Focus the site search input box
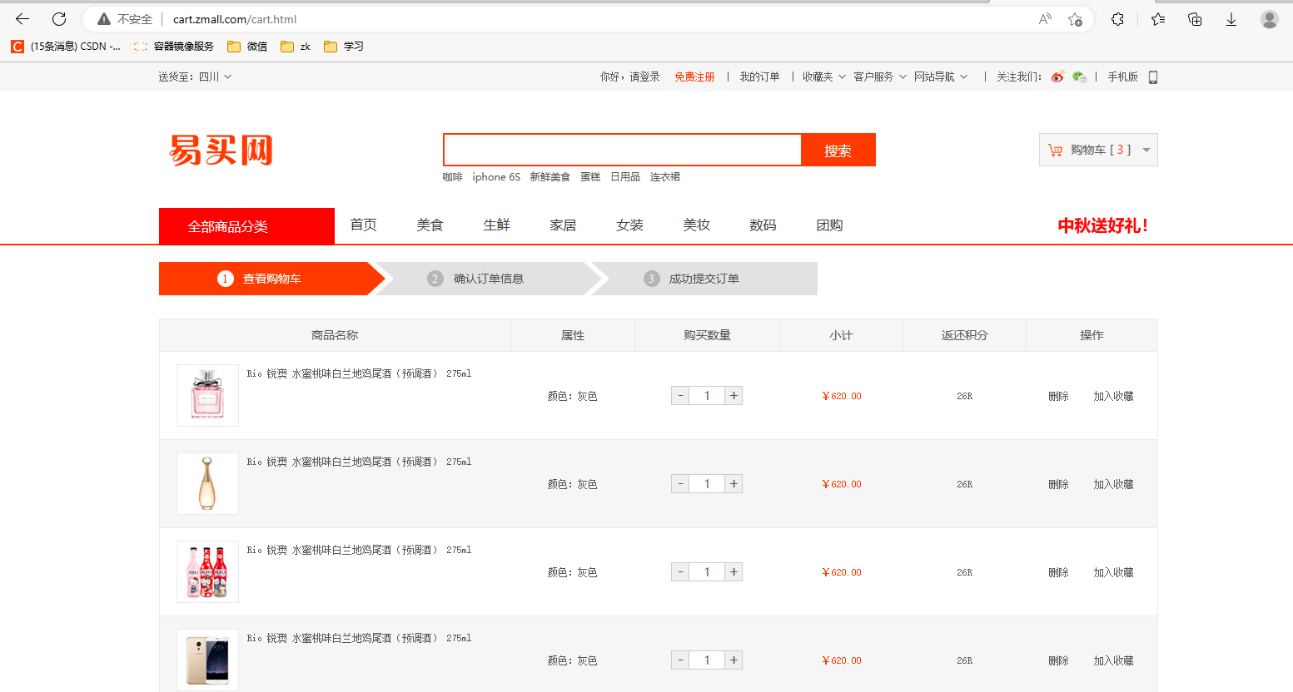The image size is (1293, 692). [622, 150]
